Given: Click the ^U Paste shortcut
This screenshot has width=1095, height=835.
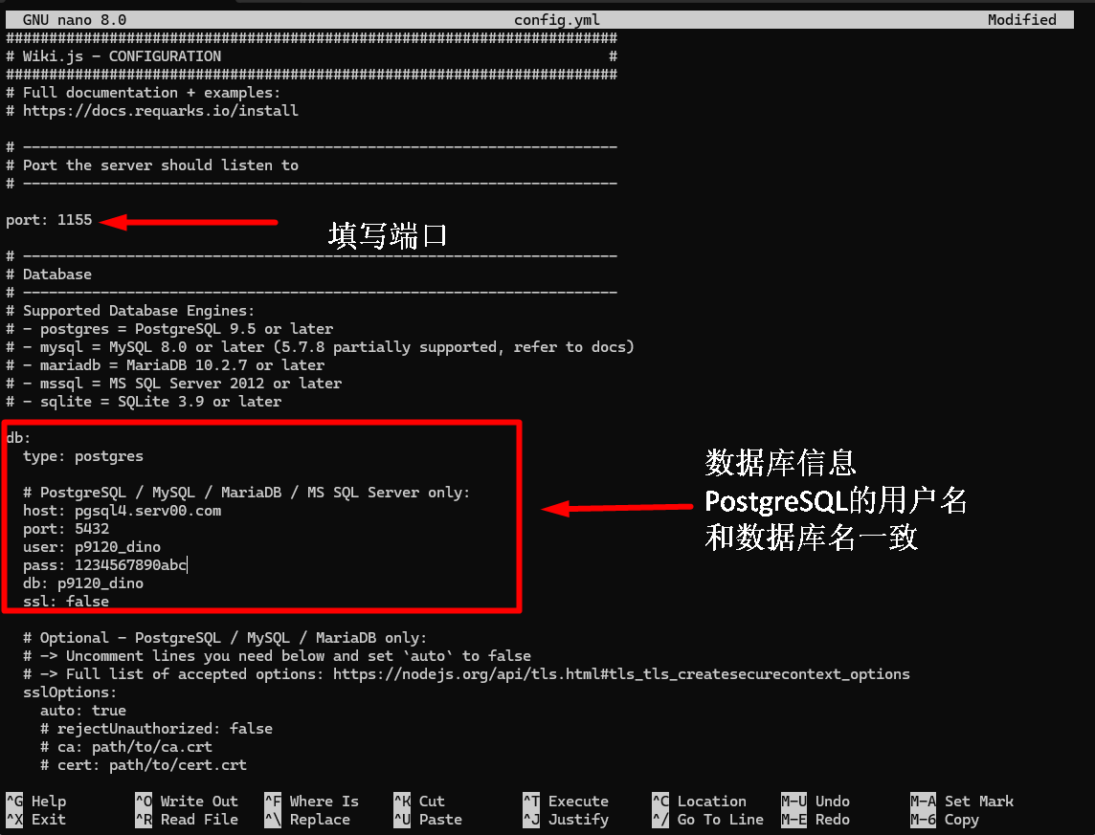Looking at the screenshot, I should point(428,820).
